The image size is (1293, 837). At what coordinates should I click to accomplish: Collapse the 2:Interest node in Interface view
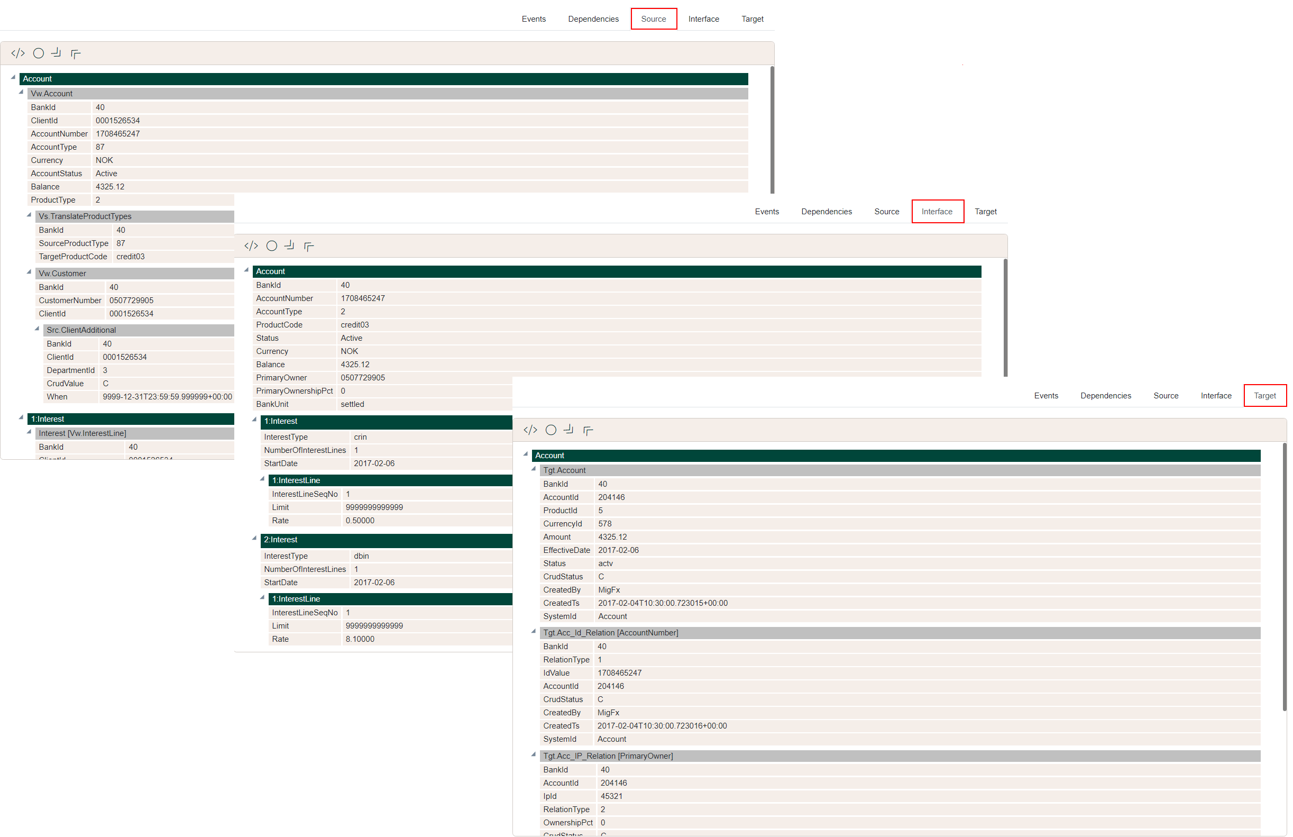click(x=255, y=540)
